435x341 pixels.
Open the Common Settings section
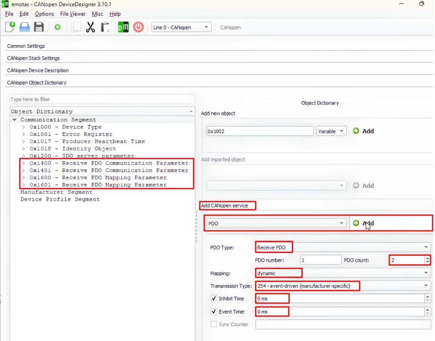[x=26, y=46]
